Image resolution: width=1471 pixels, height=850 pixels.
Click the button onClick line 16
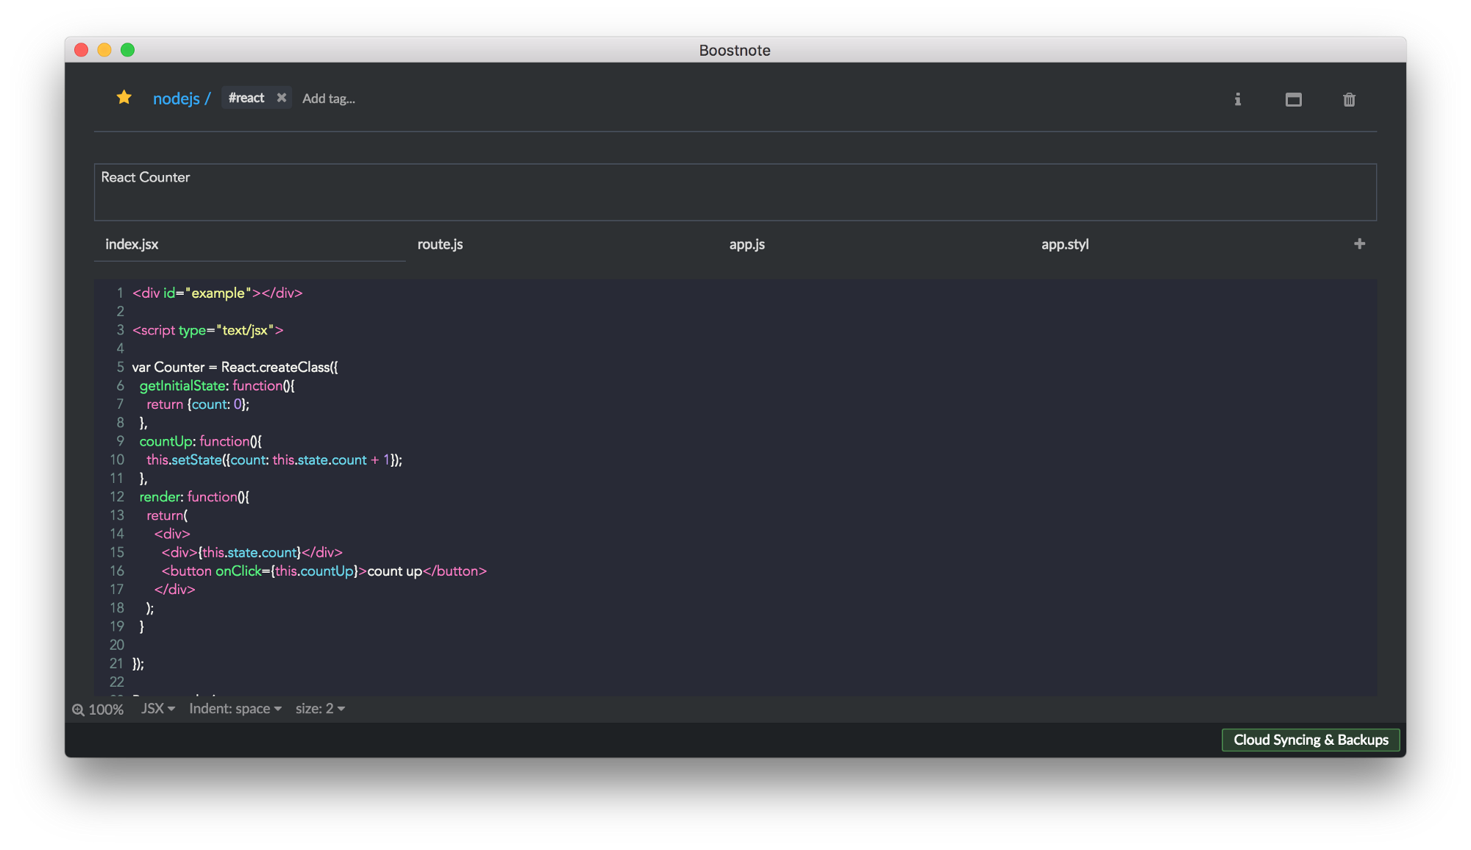(324, 571)
